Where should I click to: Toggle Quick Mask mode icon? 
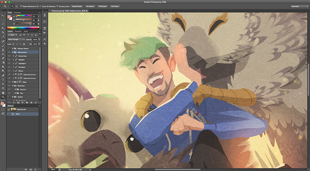(3, 109)
